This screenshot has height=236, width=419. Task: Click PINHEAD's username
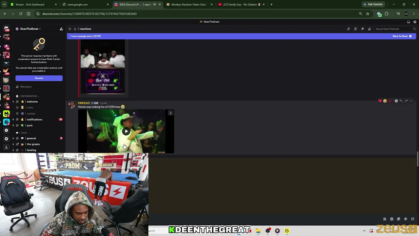pyautogui.click(x=84, y=103)
